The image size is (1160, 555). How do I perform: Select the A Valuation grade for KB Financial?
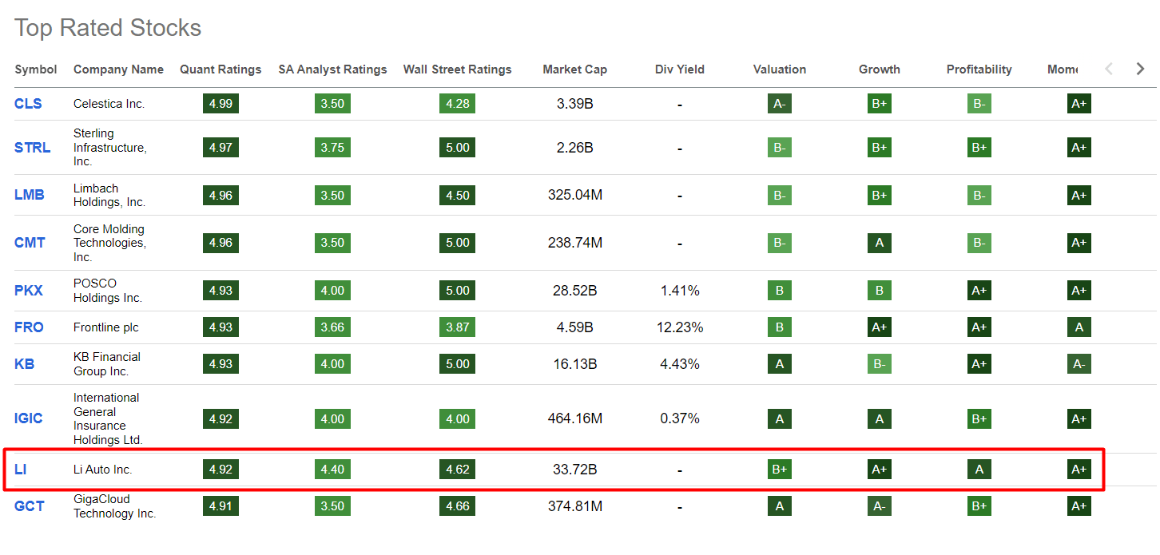pos(779,363)
